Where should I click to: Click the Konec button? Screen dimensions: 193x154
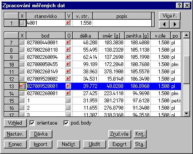pyautogui.click(x=15, y=144)
